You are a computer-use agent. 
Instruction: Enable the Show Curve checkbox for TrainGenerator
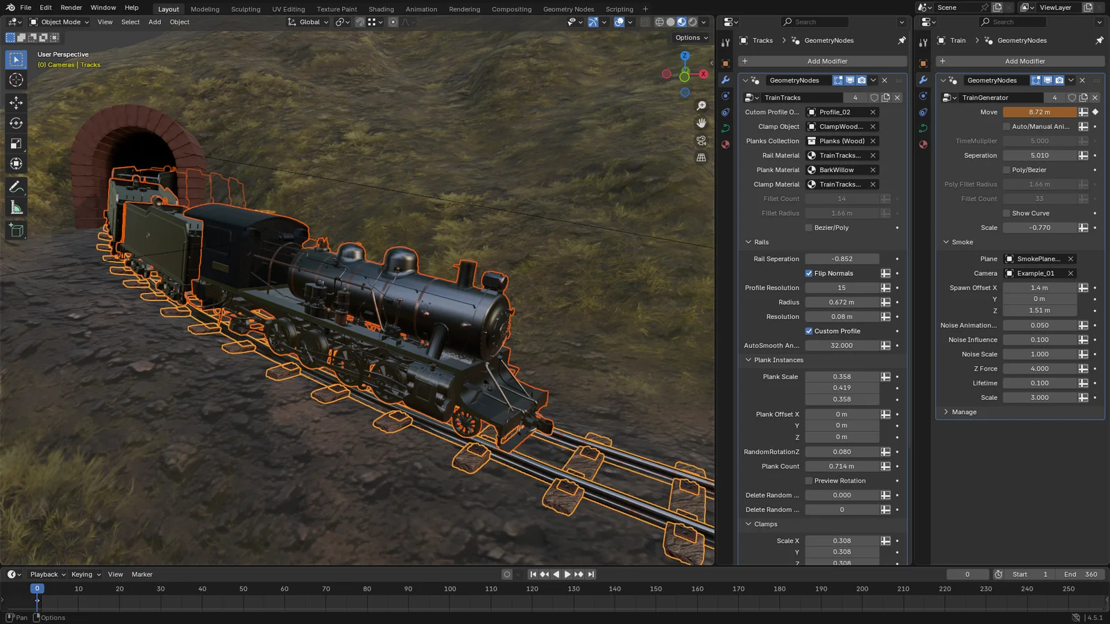[1006, 213]
